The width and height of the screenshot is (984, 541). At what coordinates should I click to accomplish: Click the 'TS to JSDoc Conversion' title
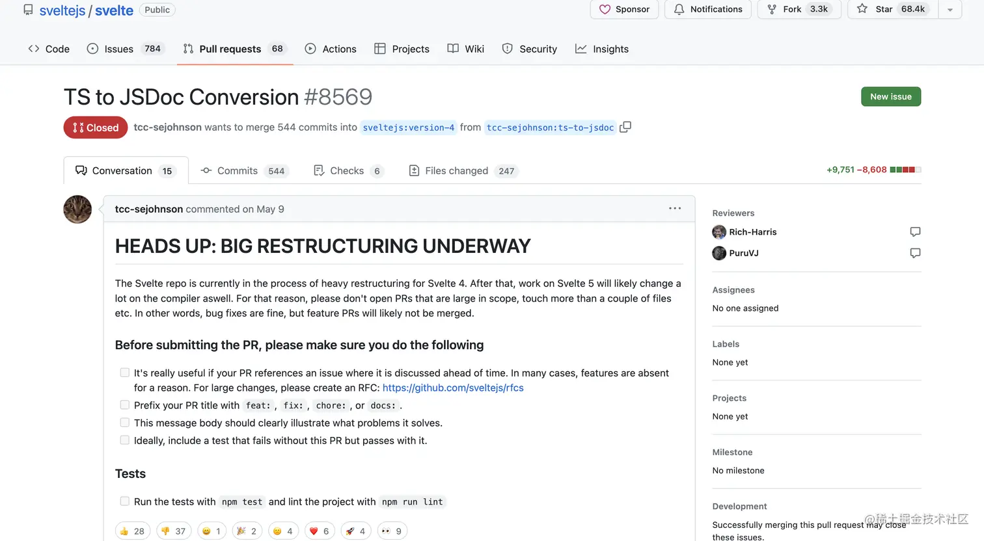pos(181,97)
